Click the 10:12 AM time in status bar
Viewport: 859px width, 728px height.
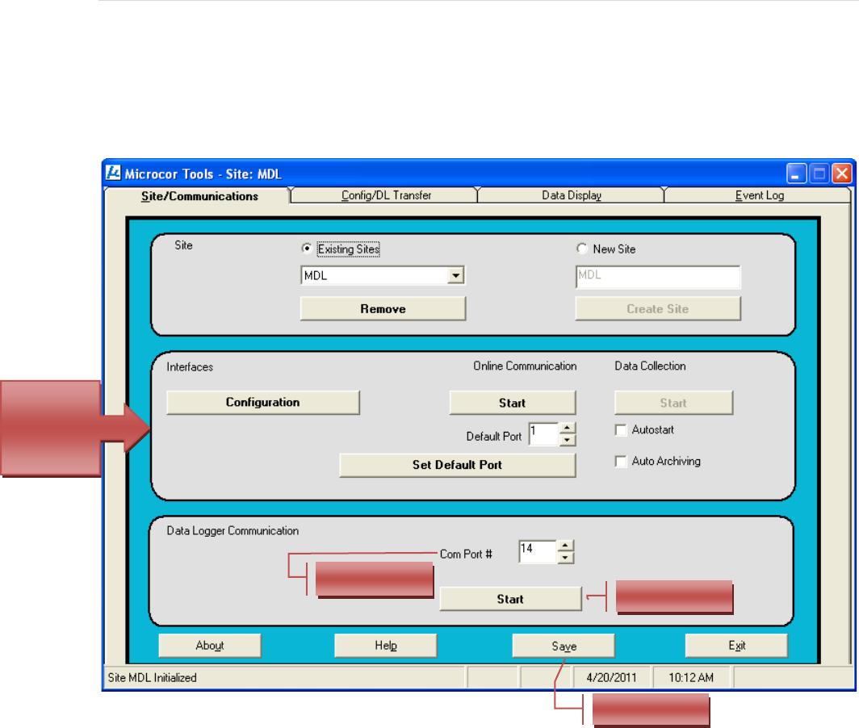coord(691,678)
